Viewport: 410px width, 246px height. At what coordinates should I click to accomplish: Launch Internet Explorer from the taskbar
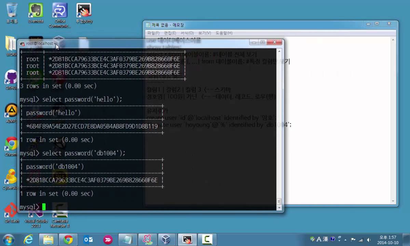pyautogui.click(x=28, y=240)
